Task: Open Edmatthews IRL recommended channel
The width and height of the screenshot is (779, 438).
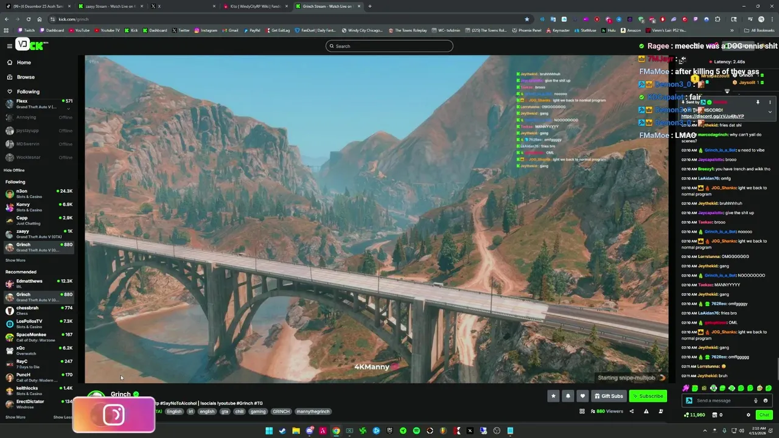Action: click(x=39, y=284)
